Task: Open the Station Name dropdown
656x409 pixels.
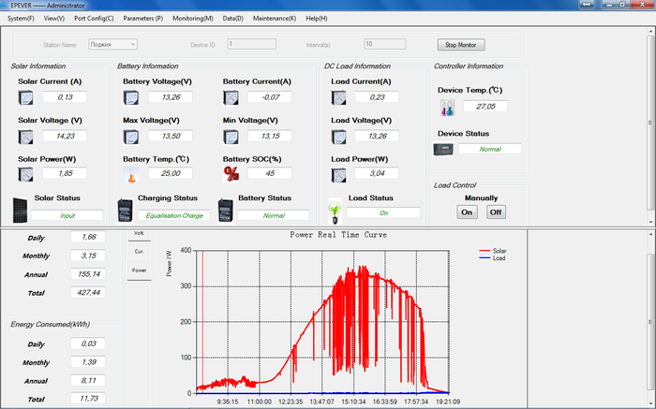Action: coord(112,44)
